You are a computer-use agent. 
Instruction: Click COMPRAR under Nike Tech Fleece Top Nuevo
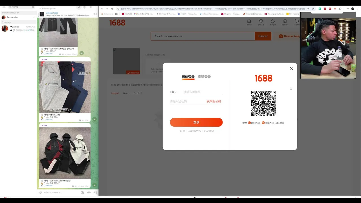(x=48, y=186)
